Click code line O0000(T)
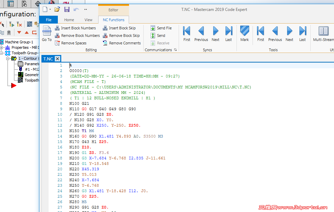This screenshot has height=212, width=334. click(x=79, y=71)
